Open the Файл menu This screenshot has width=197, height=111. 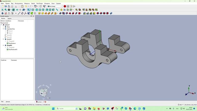[x=2, y=3]
